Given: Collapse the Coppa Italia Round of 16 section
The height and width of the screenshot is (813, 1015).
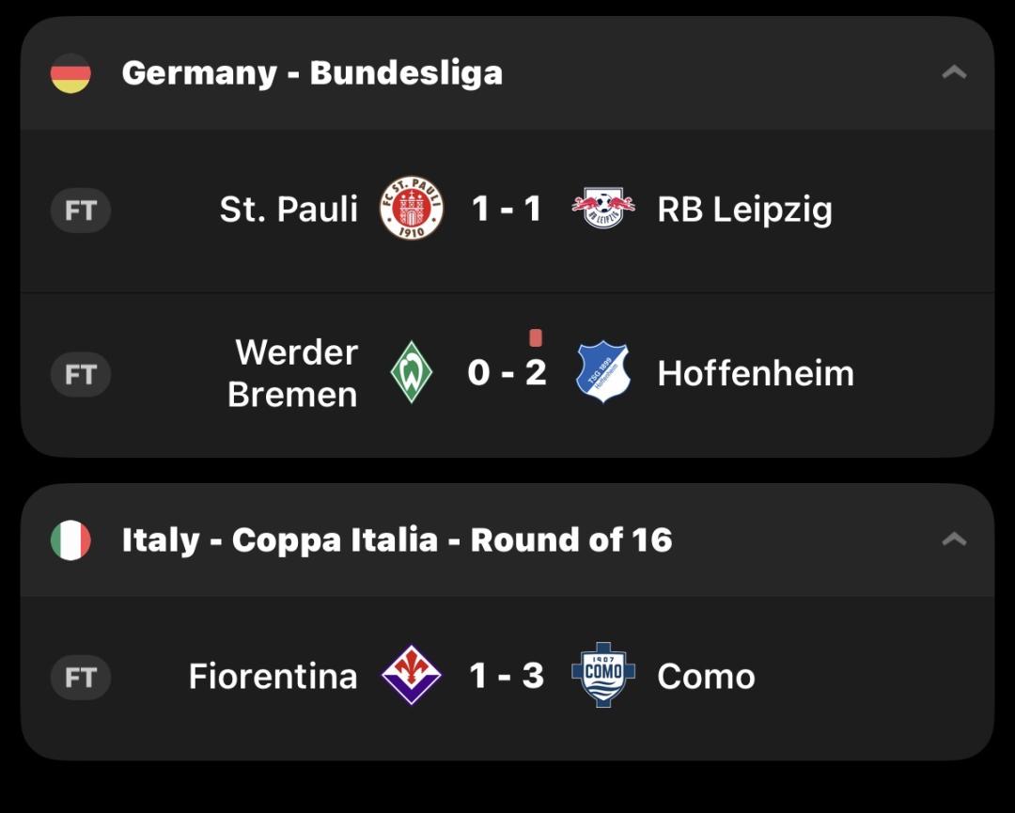Looking at the screenshot, I should click(954, 539).
